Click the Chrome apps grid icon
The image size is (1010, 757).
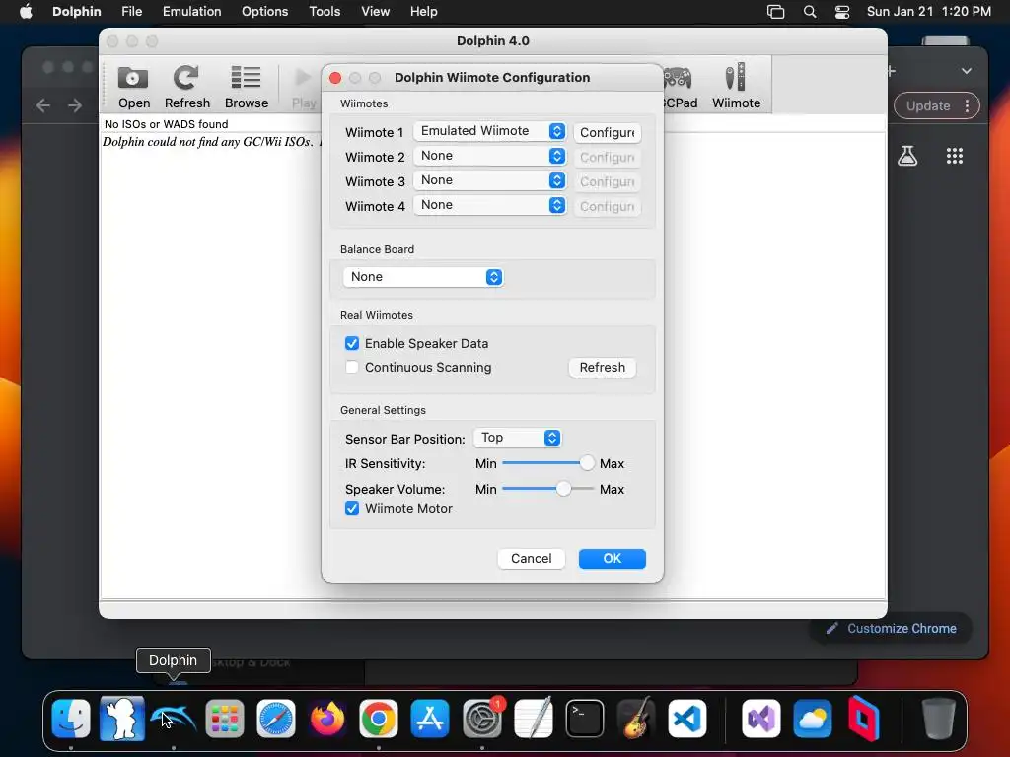pos(955,155)
